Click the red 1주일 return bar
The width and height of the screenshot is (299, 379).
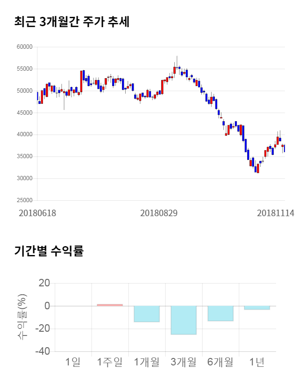pyautogui.click(x=110, y=305)
